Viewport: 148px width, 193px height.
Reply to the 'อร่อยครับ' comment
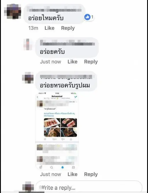(91, 62)
